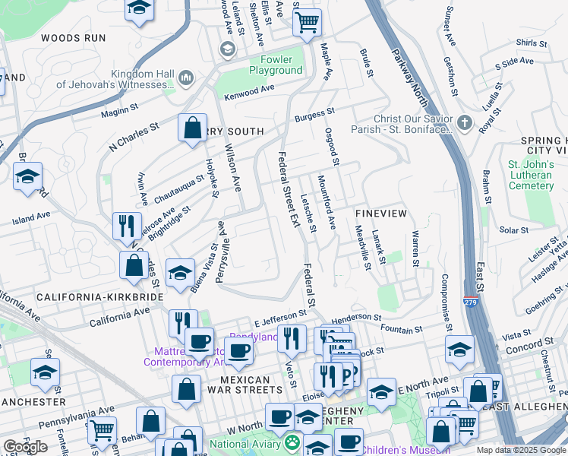The width and height of the screenshot is (568, 456).
Task: Select the Concord St label
Action: [529, 346]
